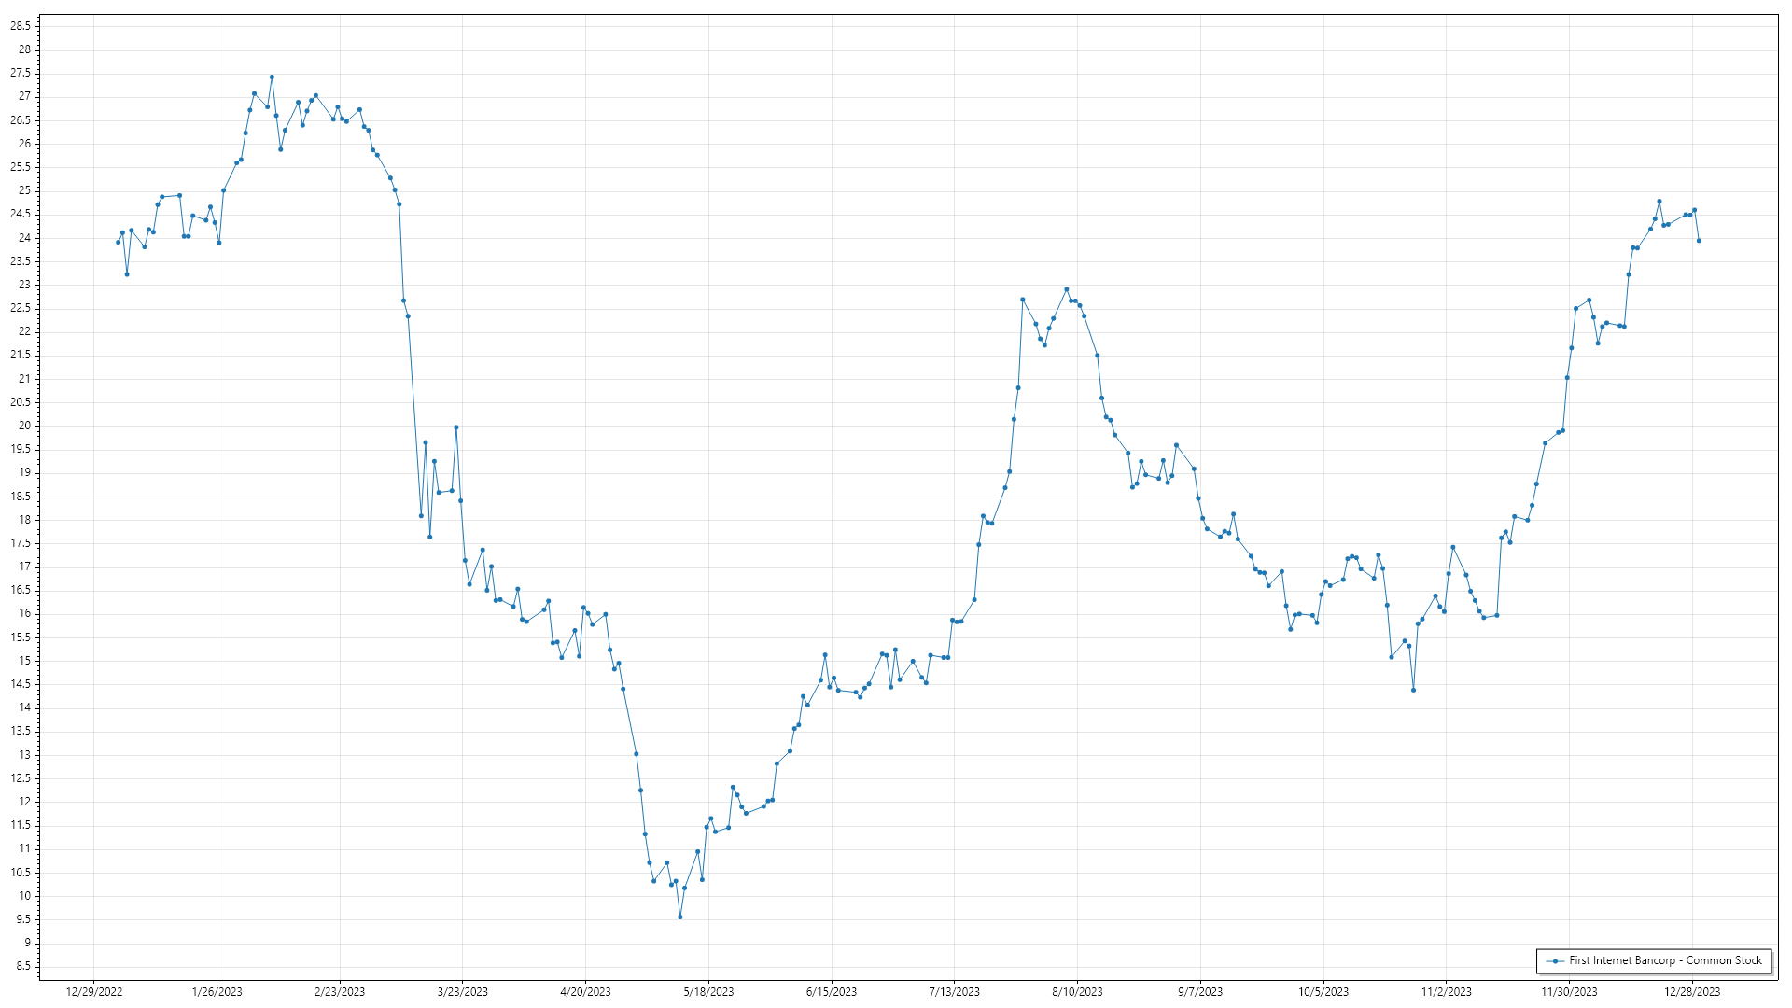
Task: Click the 11/30/2023 x-axis date label
Action: [1569, 991]
